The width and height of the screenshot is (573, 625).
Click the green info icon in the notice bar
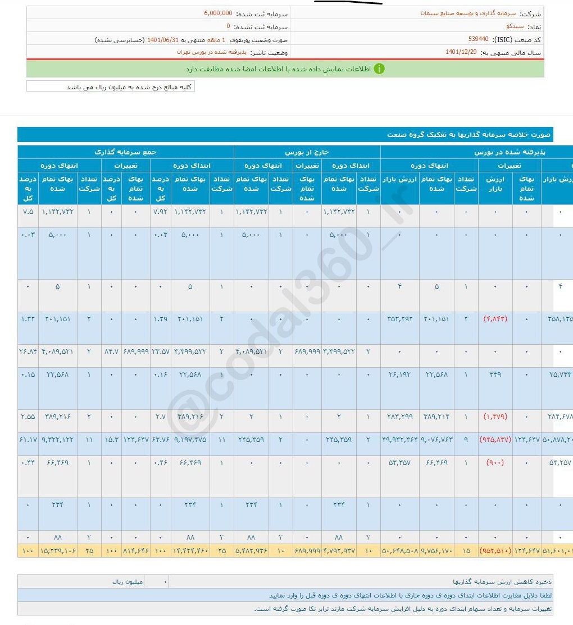380,69
